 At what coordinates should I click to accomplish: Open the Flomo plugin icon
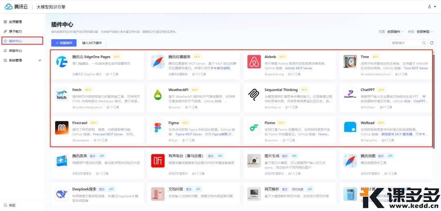[254, 128]
